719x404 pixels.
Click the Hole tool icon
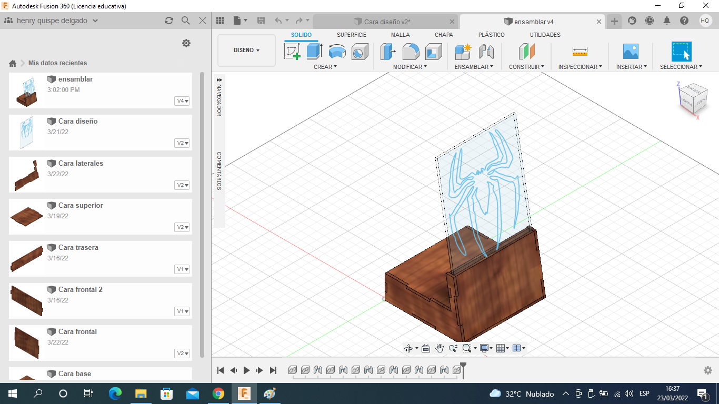tap(360, 52)
